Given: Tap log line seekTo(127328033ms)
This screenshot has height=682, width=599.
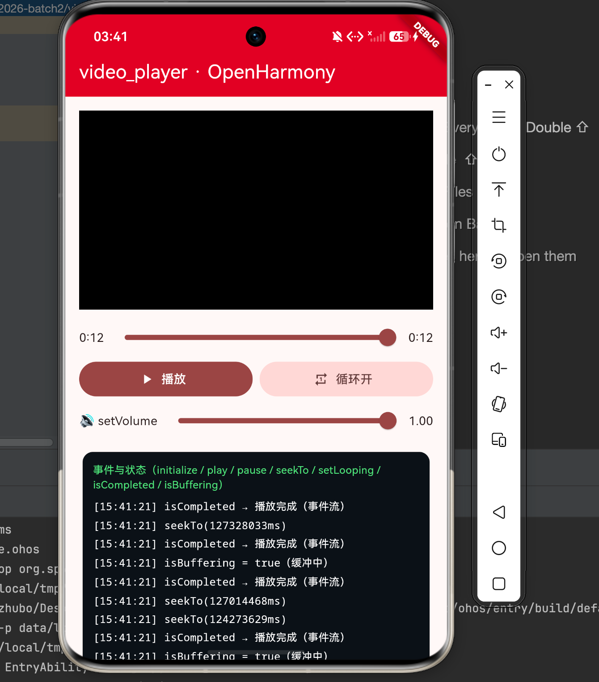Looking at the screenshot, I should [190, 526].
